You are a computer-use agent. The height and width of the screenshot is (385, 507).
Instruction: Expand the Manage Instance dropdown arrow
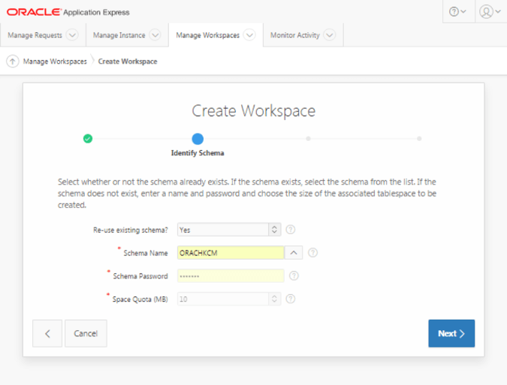tap(155, 35)
